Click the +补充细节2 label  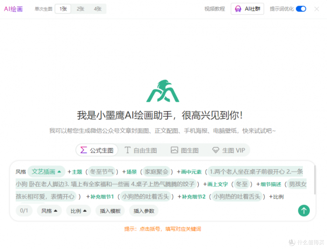coord(191,197)
